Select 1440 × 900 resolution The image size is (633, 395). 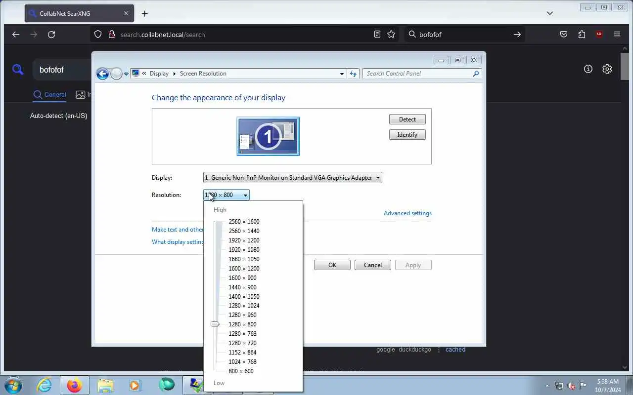pyautogui.click(x=242, y=287)
